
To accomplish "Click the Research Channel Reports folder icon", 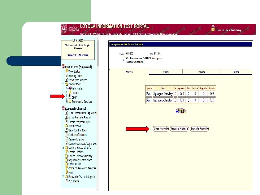I will point(66,177).
